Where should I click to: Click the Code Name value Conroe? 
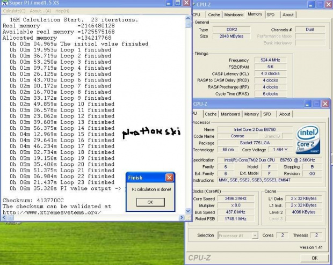click(237, 136)
